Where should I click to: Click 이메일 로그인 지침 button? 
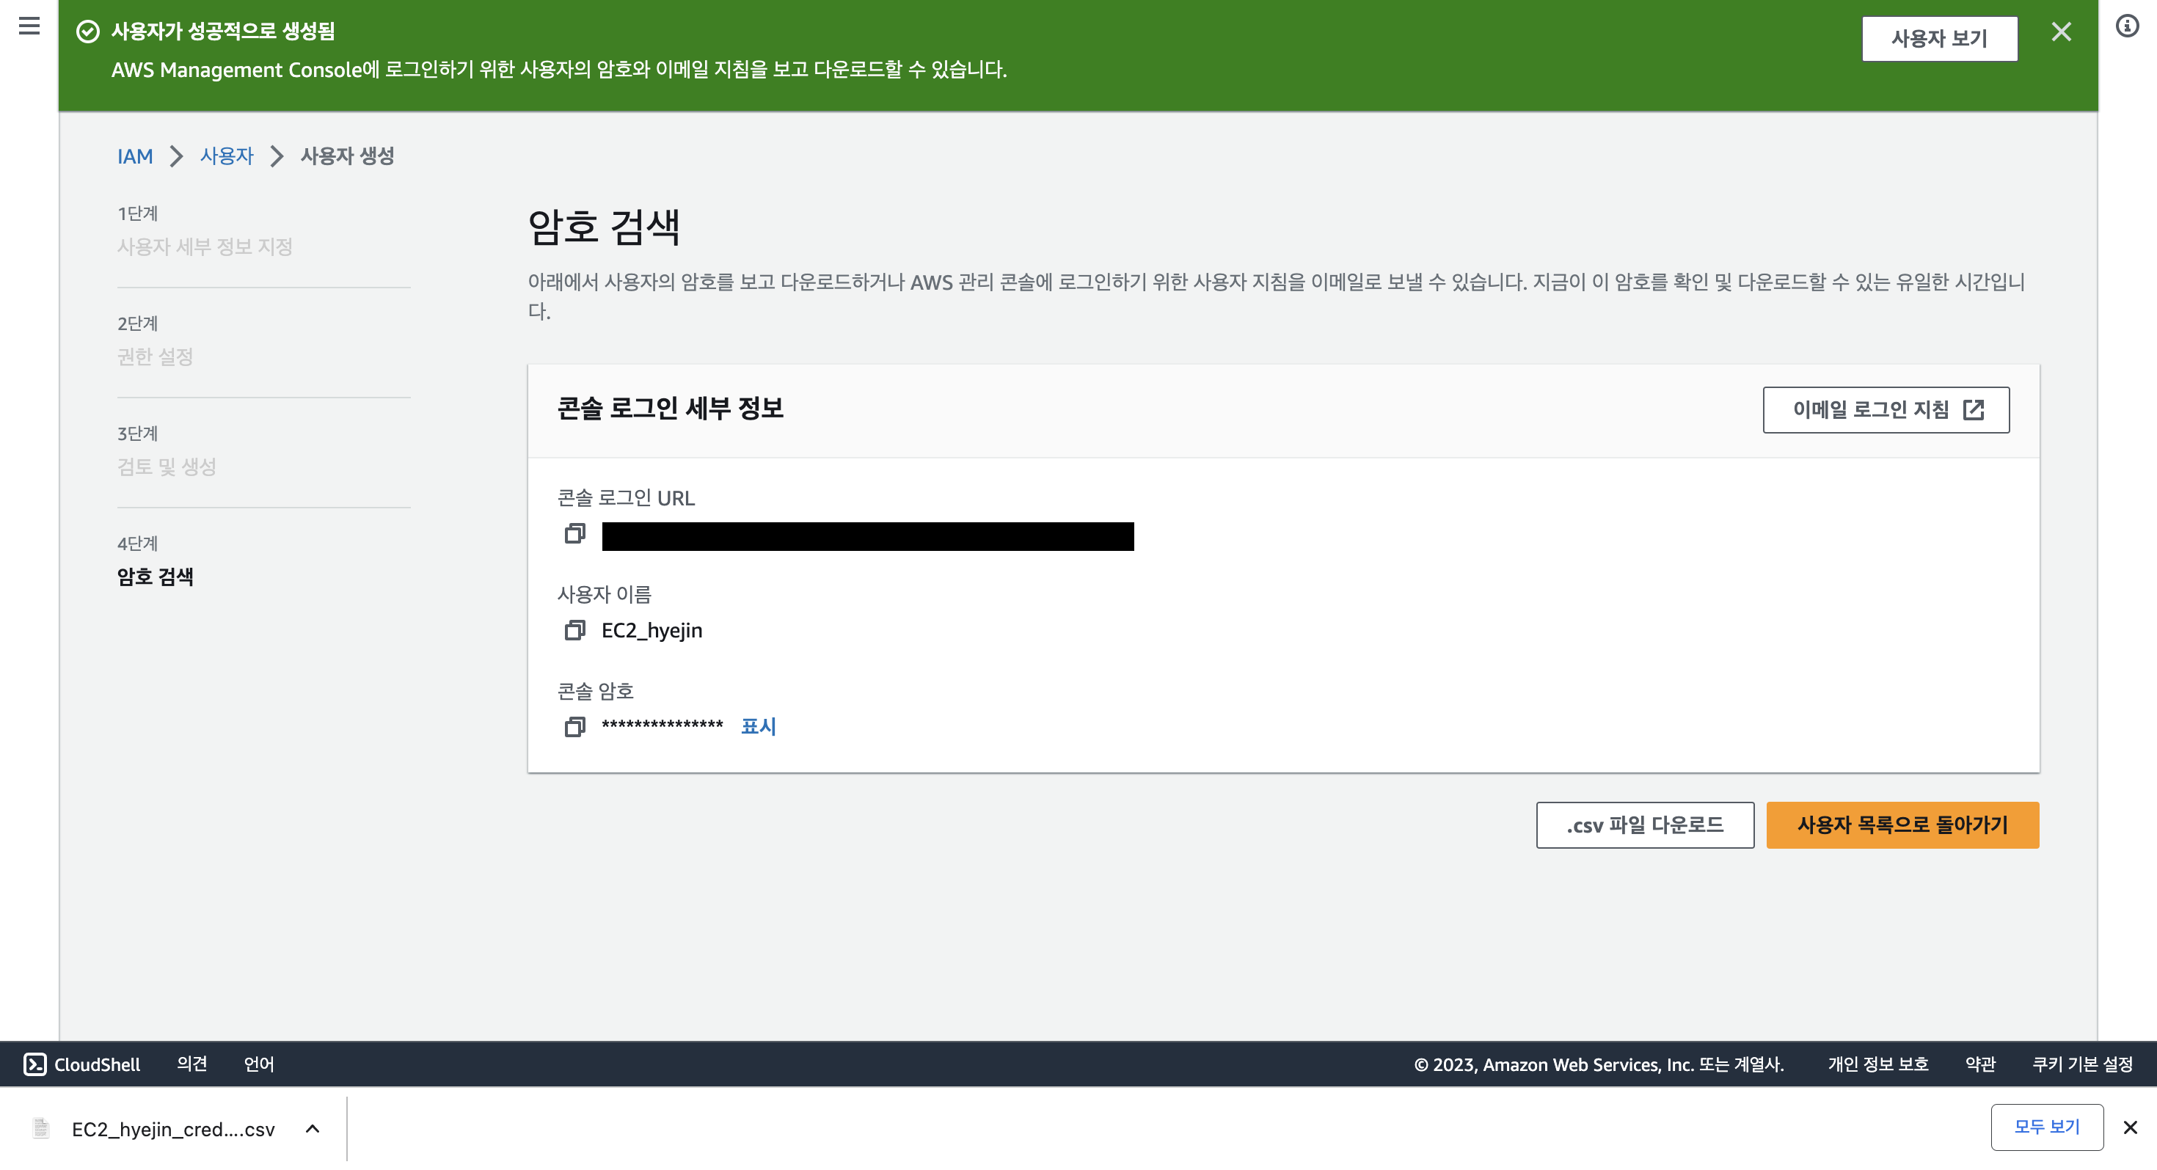(x=1886, y=409)
